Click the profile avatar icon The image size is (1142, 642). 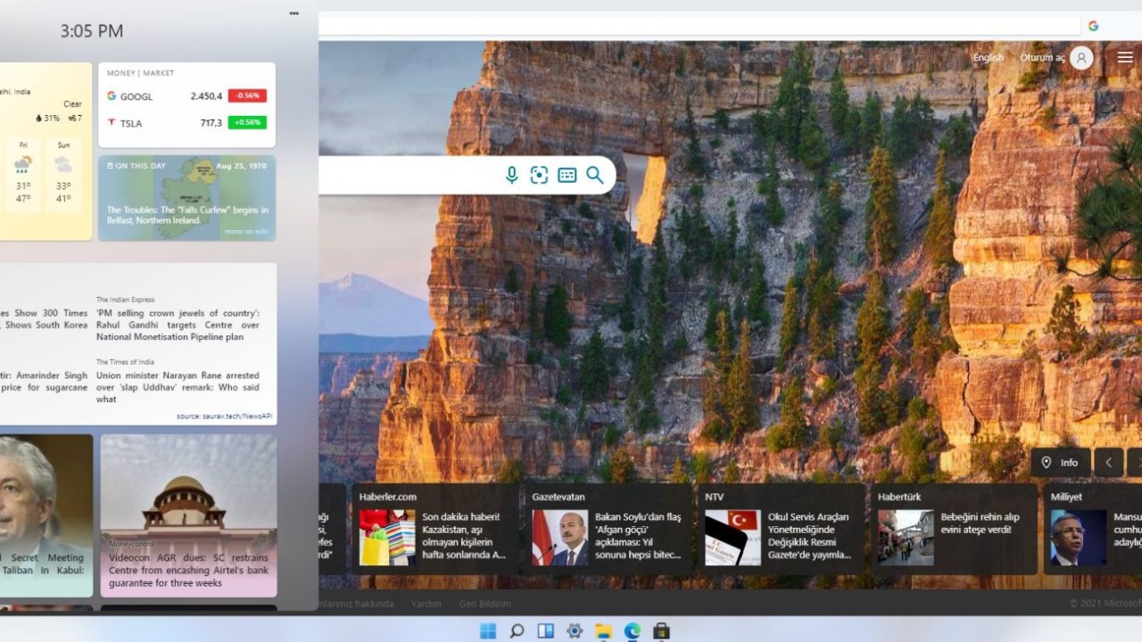coord(1081,58)
